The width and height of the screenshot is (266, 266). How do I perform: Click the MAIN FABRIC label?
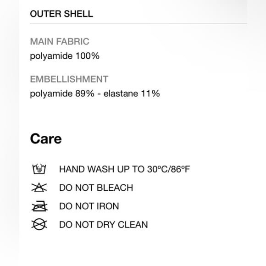pyautogui.click(x=60, y=41)
